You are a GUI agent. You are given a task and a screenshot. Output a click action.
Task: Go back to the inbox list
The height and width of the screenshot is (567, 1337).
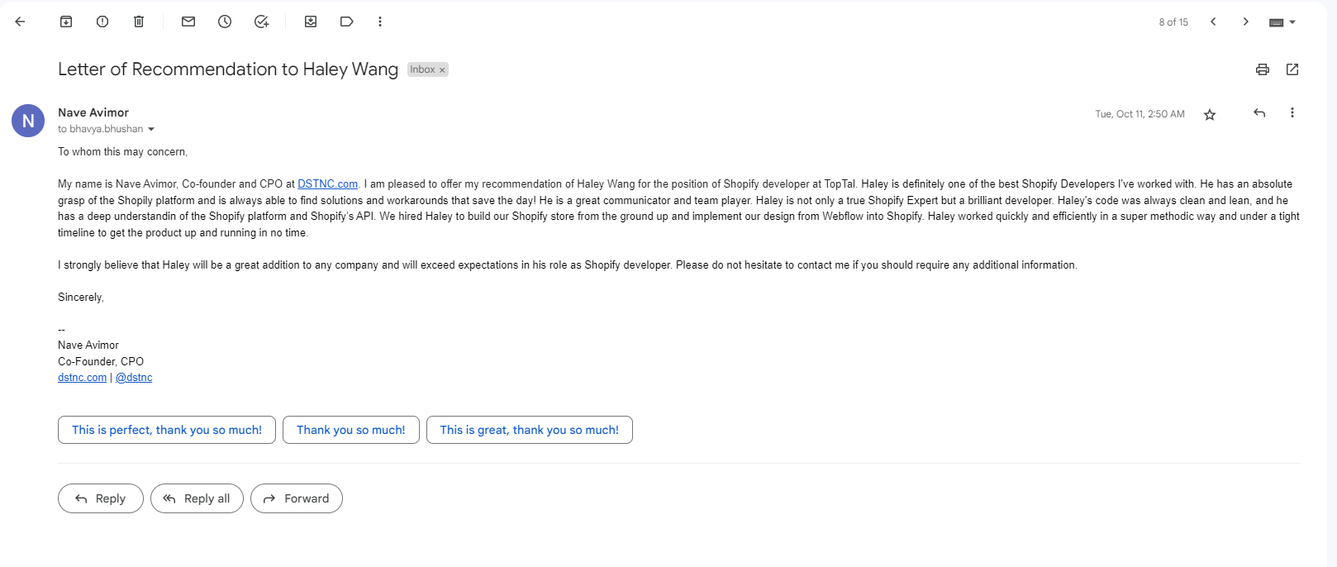tap(21, 21)
